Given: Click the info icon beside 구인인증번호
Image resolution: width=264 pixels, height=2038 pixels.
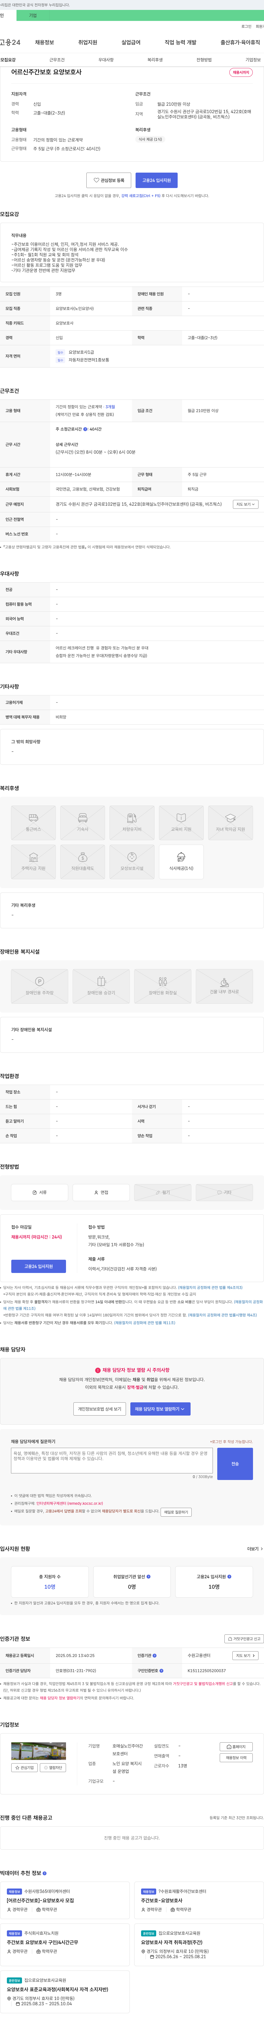Looking at the screenshot, I should pyautogui.click(x=161, y=1671).
